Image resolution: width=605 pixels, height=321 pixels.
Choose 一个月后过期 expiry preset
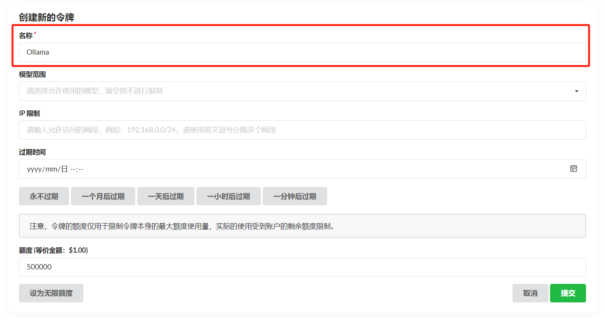103,196
